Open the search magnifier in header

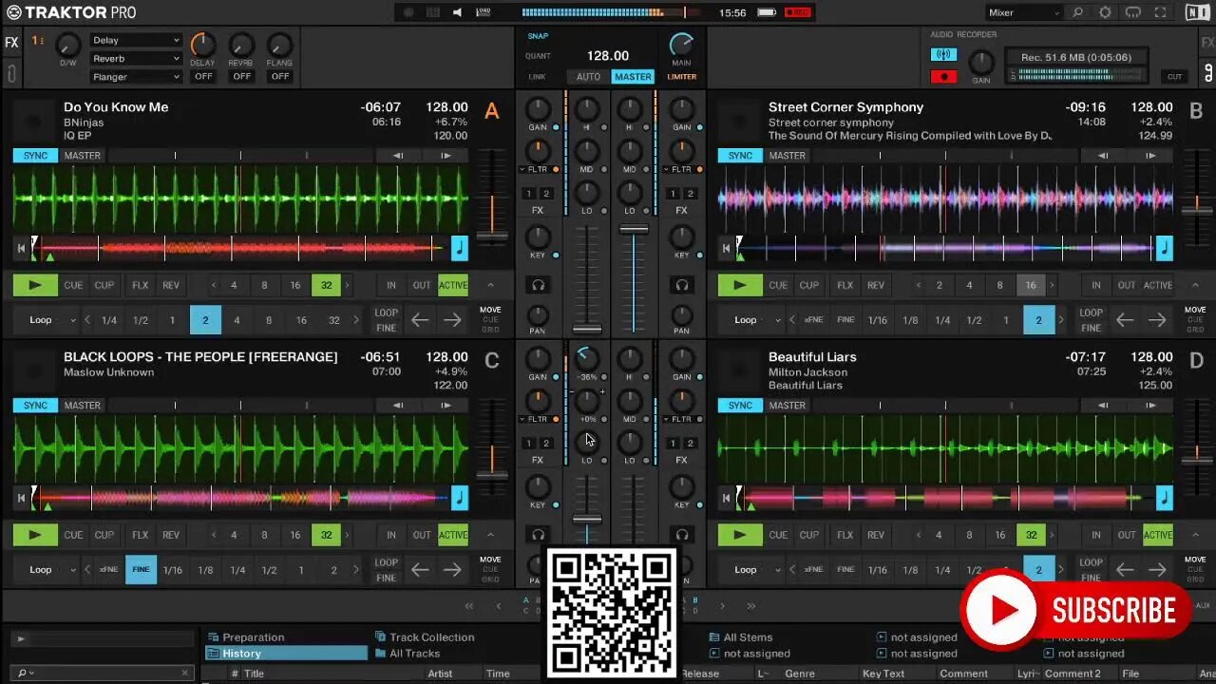point(1077,12)
